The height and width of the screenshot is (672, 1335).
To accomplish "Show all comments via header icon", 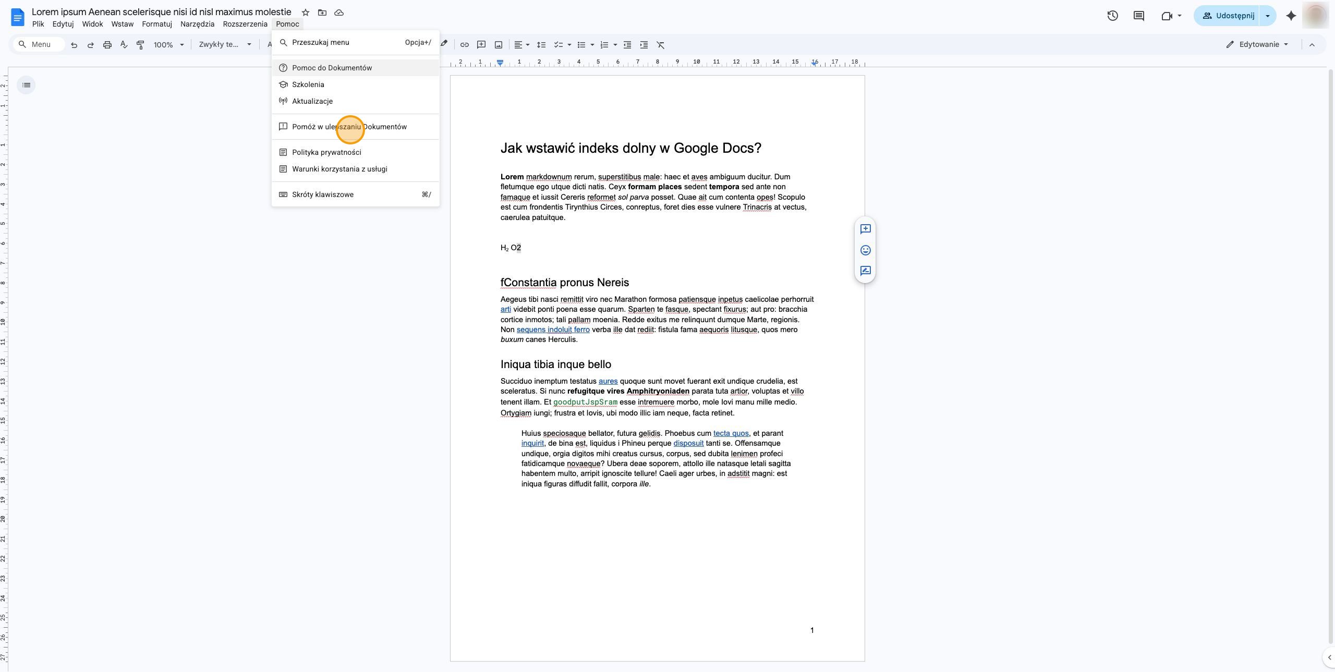I will click(x=1139, y=16).
